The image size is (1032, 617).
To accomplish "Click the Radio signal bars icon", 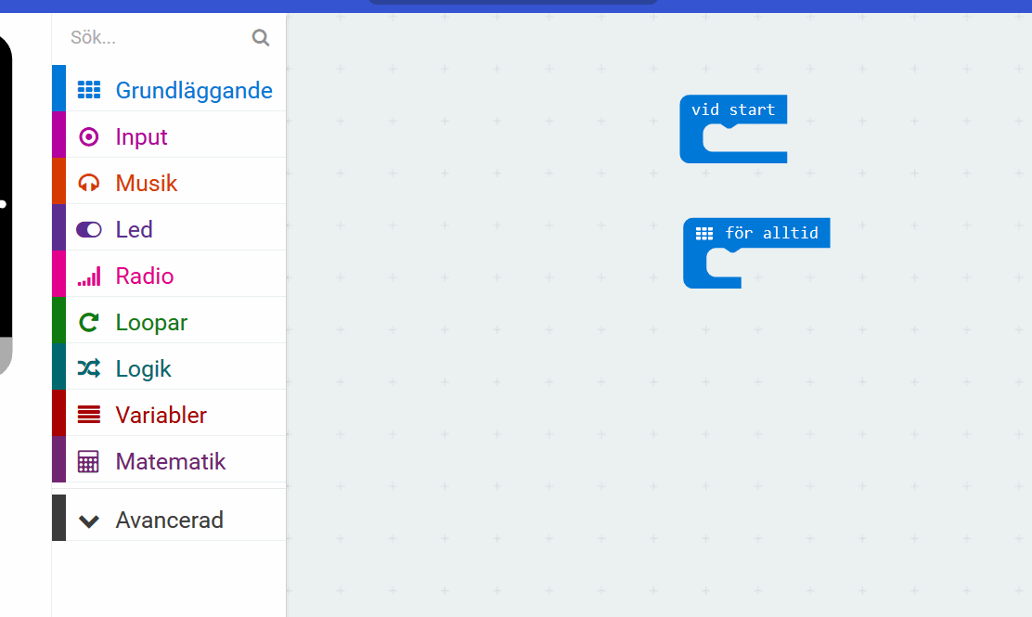I will click(89, 276).
